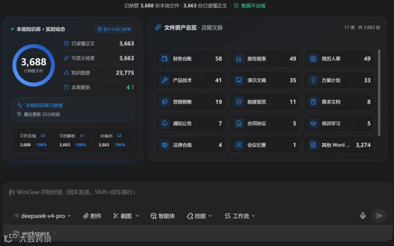Click the 已读懂正文 value 3,663
This screenshot has width=394, height=246.
click(127, 43)
